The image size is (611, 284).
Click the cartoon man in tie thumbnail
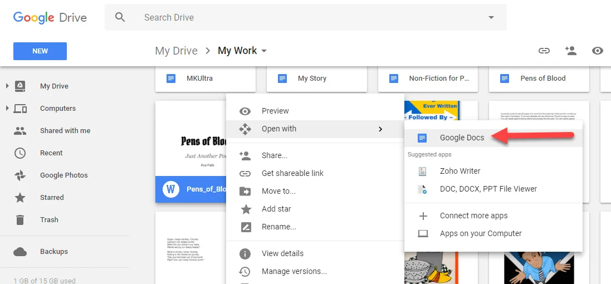point(539,267)
